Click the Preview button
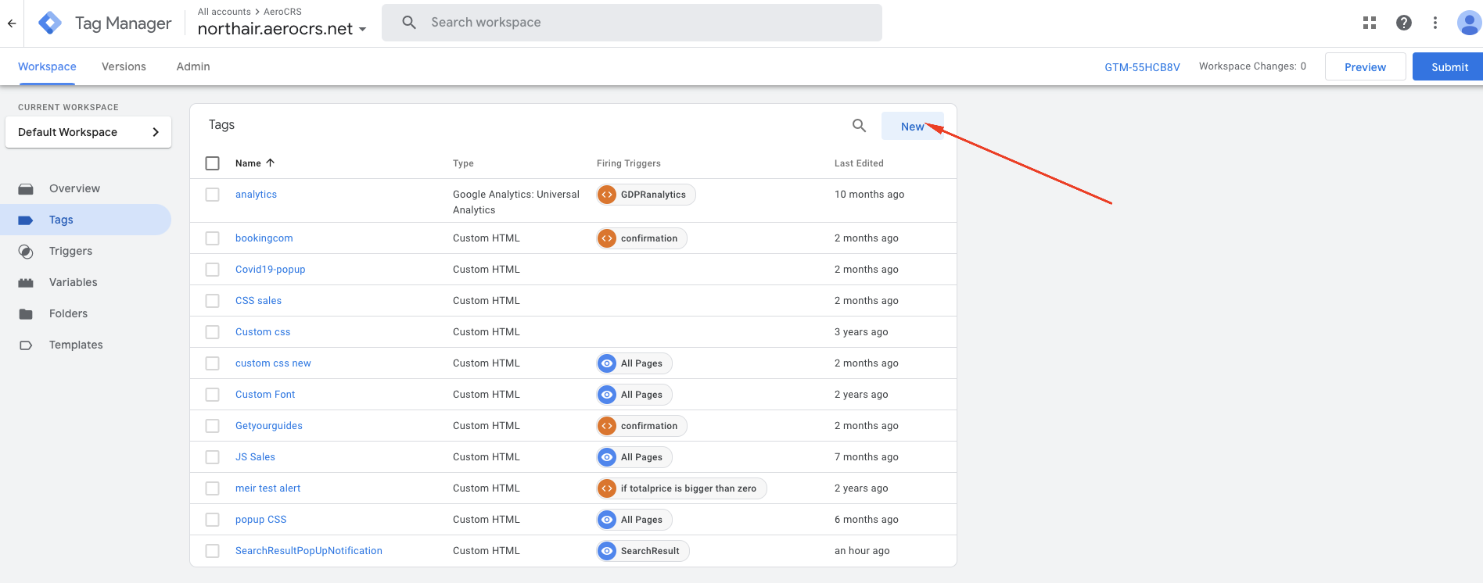1483x583 pixels. coord(1365,66)
